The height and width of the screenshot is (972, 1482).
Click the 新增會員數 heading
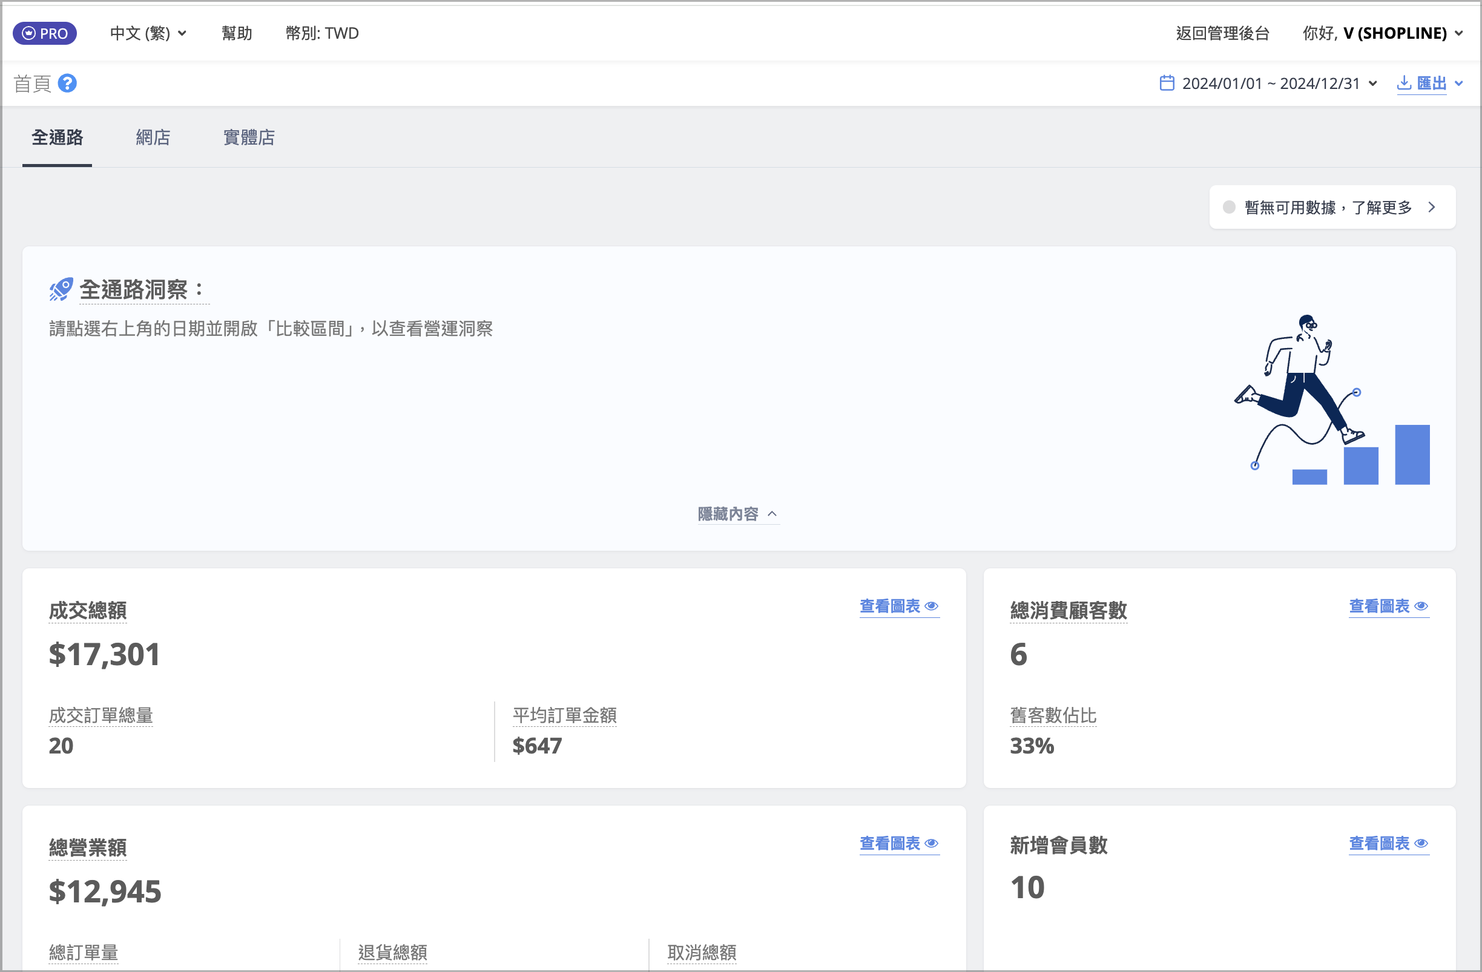(x=1059, y=845)
